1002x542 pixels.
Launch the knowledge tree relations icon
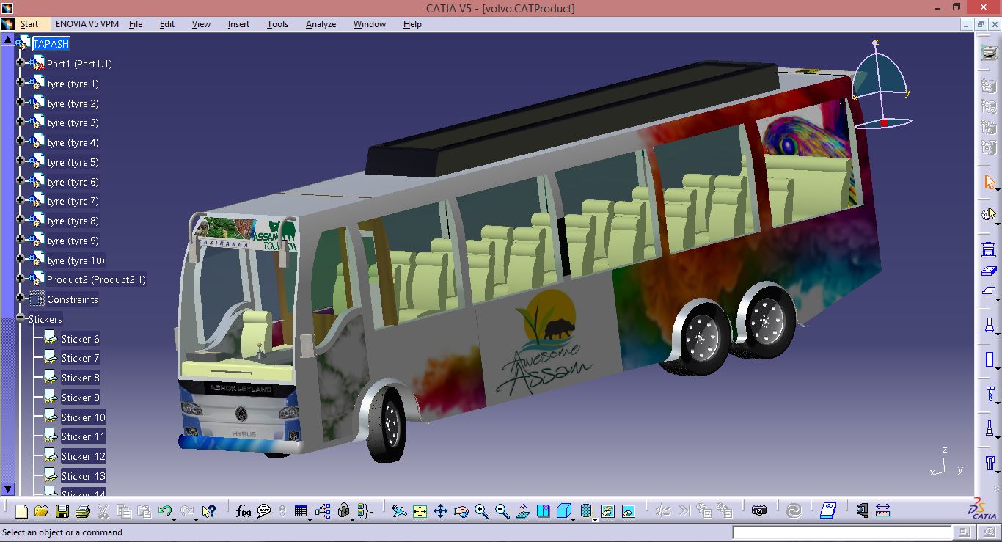[323, 511]
